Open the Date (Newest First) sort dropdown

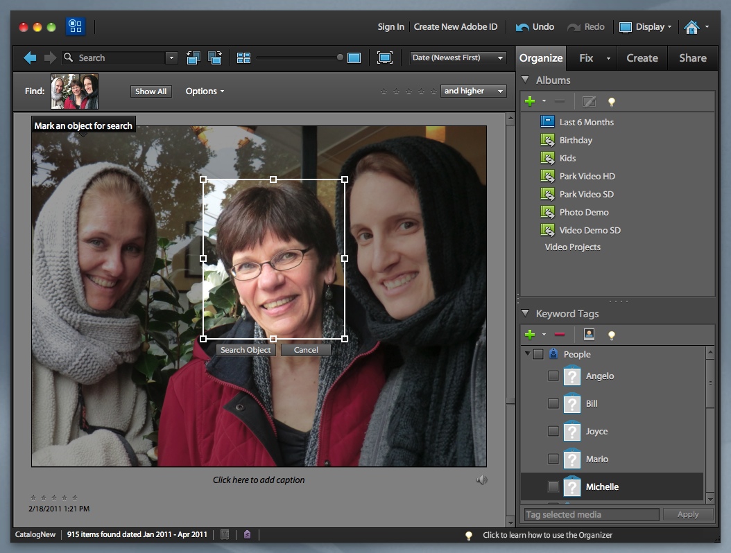click(458, 58)
